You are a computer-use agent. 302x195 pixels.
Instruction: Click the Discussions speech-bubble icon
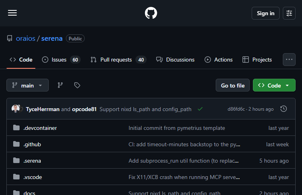click(159, 60)
